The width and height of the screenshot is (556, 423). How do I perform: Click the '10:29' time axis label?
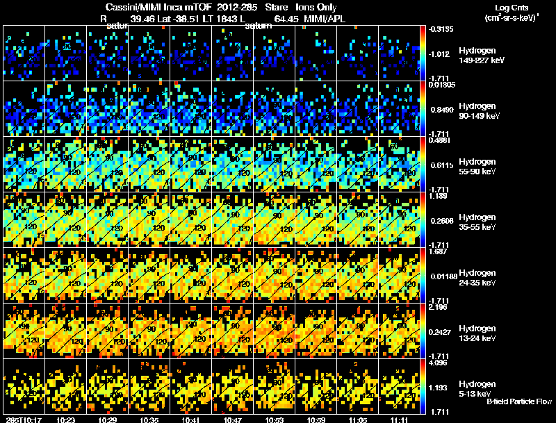108,420
